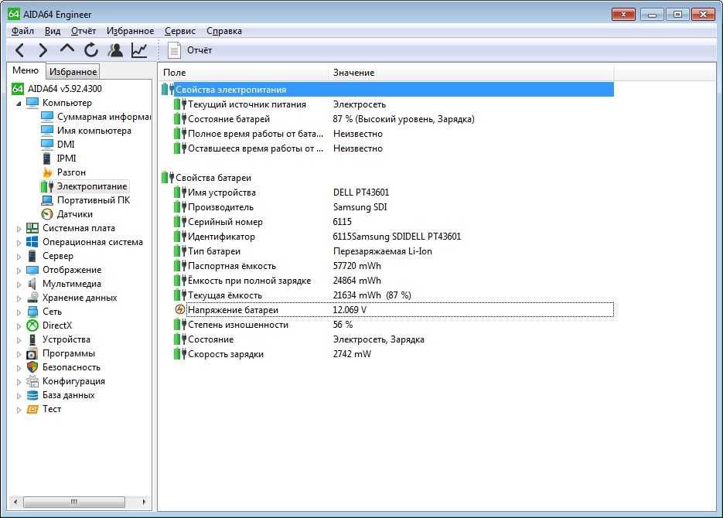Click the Программы icon in tree

32,353
